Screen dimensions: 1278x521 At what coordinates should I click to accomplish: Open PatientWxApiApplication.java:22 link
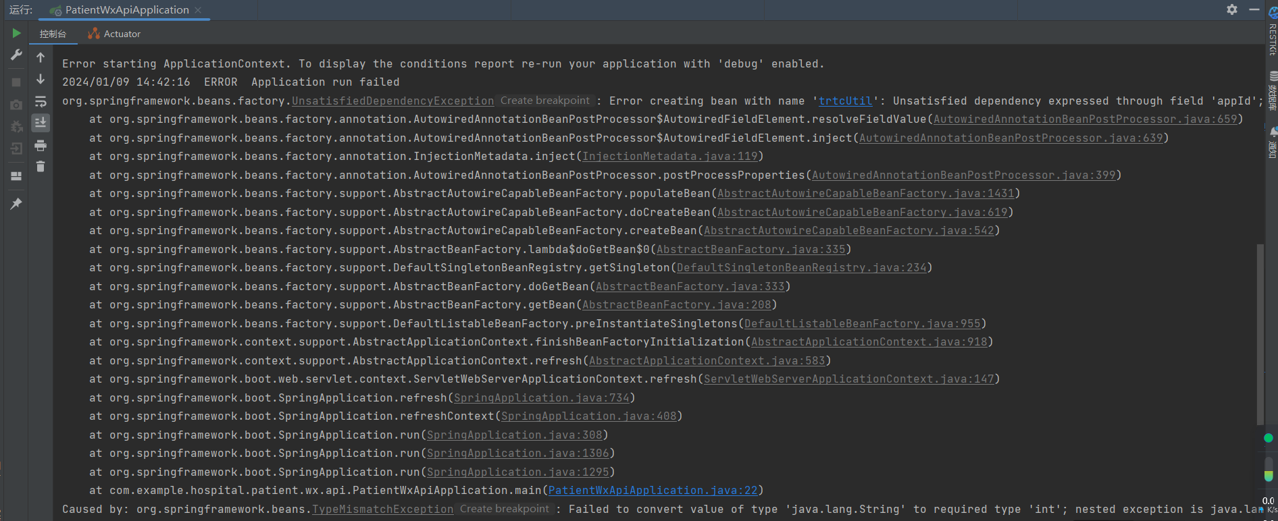pos(653,490)
